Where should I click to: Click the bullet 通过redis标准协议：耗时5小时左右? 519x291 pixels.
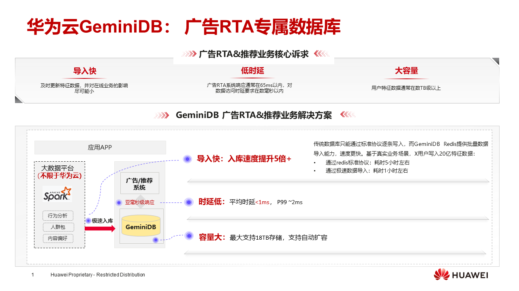pos(367,162)
